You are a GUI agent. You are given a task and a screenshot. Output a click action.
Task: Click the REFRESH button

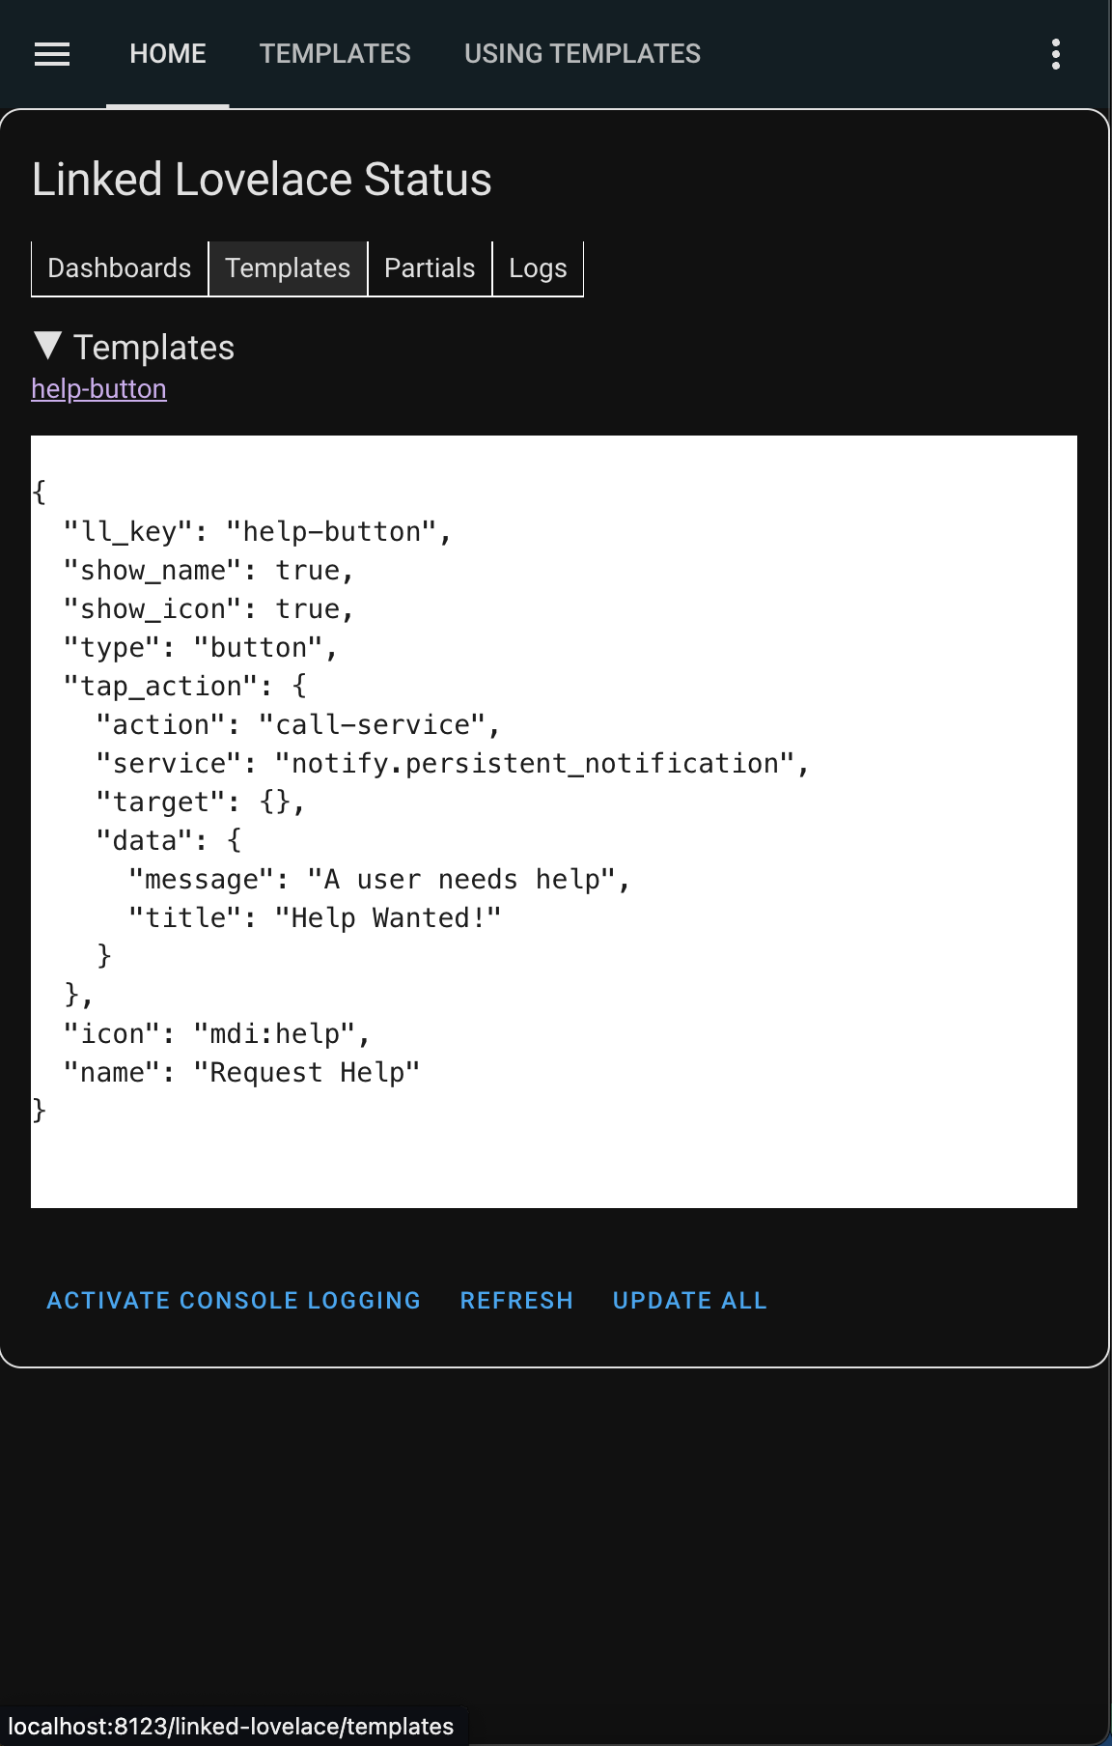pos(516,1301)
